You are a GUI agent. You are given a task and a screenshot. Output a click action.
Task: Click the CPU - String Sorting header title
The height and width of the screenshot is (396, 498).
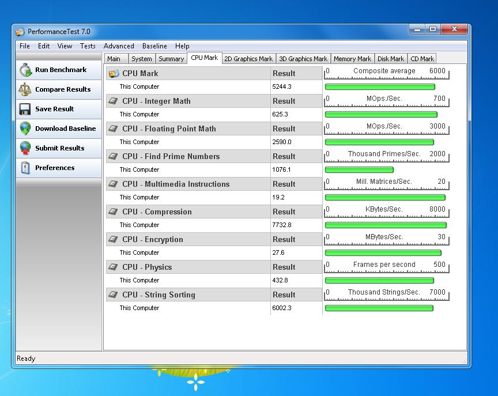click(x=159, y=295)
